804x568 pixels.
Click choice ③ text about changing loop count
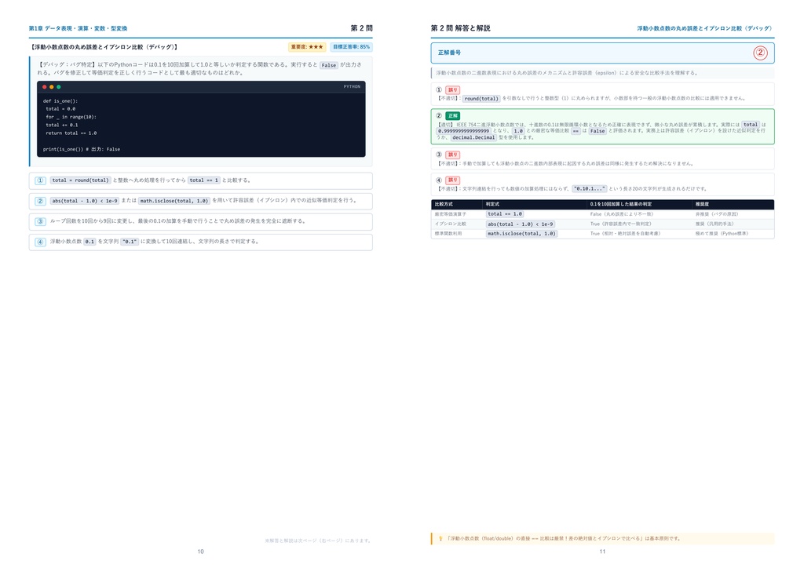[178, 221]
